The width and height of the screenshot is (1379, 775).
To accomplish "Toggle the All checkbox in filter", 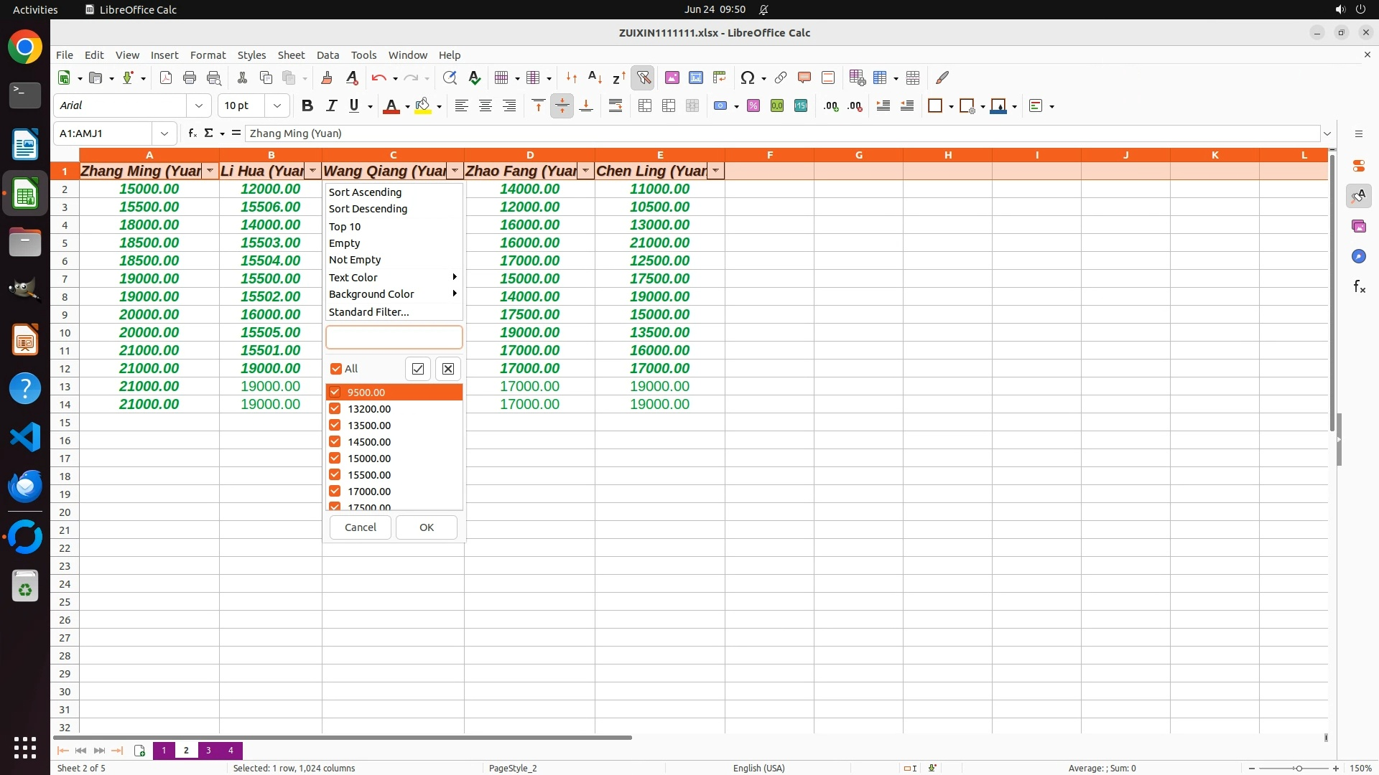I will tap(336, 369).
